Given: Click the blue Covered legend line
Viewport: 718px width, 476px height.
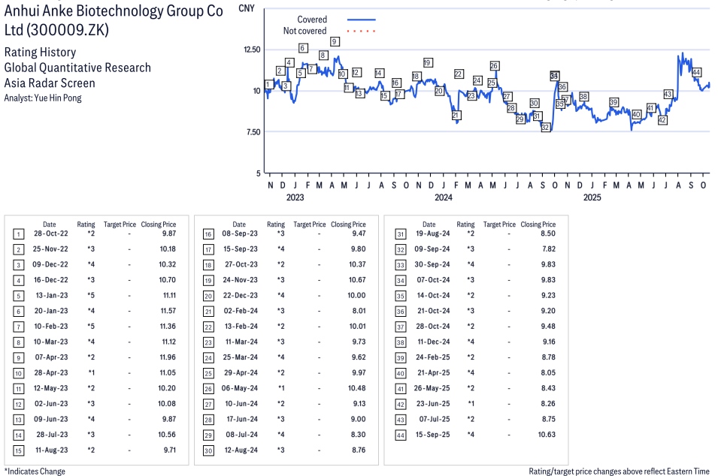Looking at the screenshot, I should tap(361, 20).
